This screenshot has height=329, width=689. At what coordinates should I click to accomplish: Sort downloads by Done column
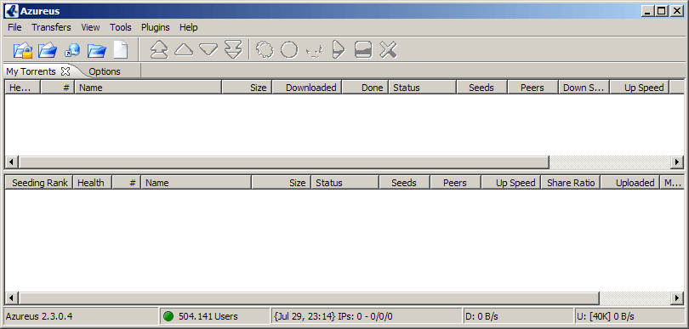tap(365, 88)
